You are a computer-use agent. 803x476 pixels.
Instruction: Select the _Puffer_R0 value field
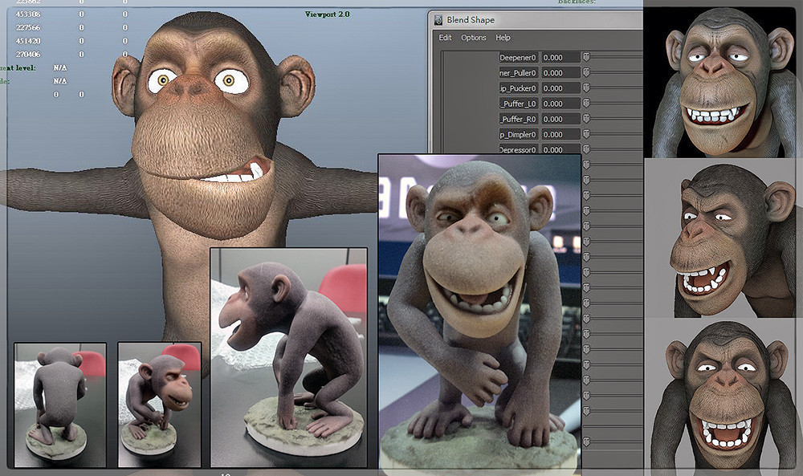click(x=560, y=119)
